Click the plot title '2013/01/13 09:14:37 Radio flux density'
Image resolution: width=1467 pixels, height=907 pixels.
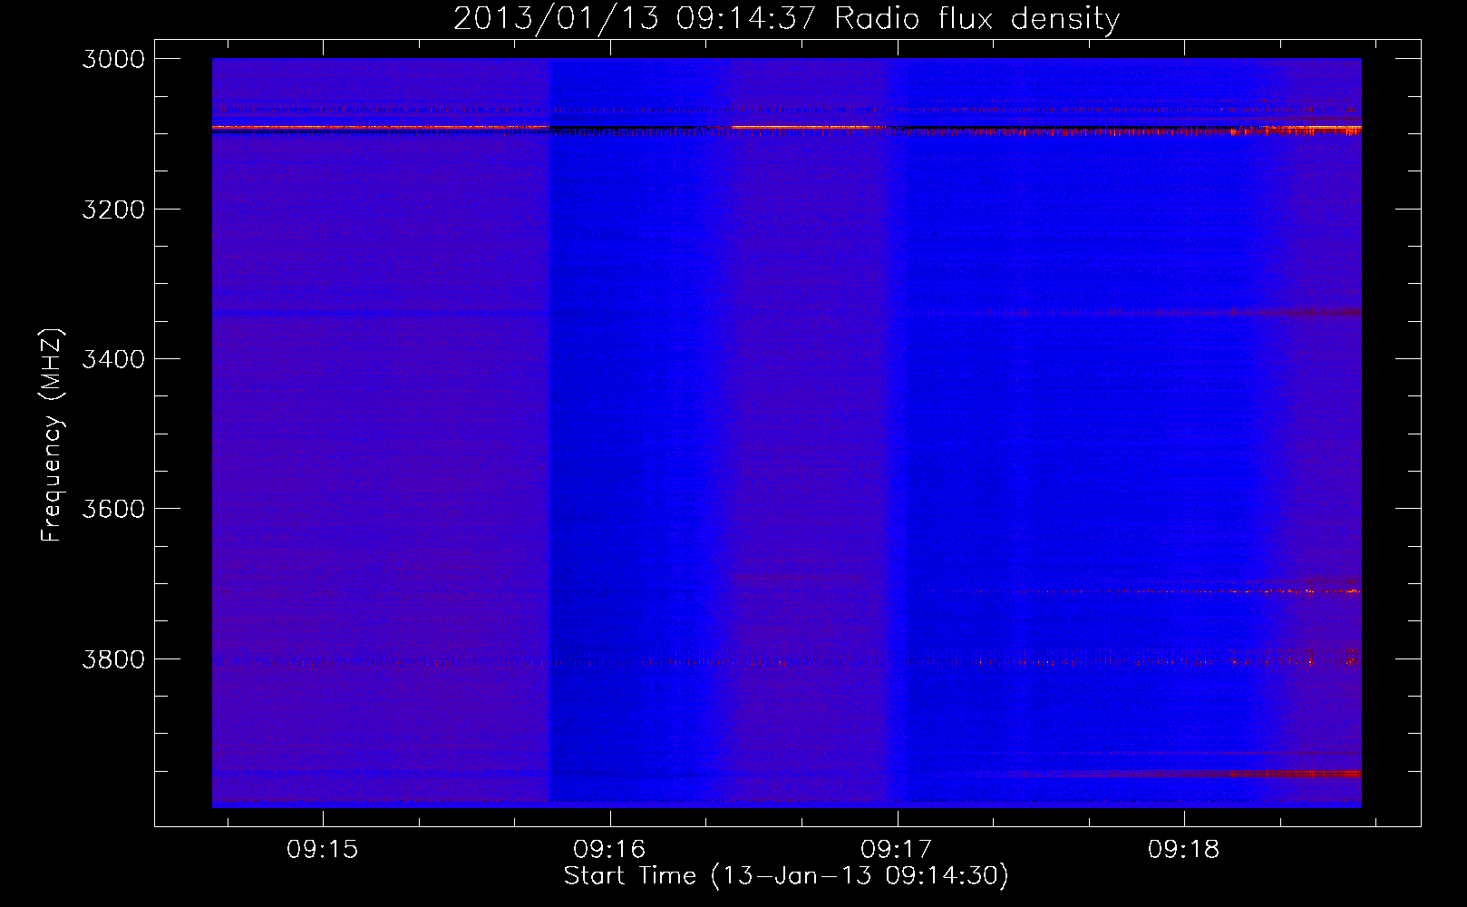pos(786,18)
